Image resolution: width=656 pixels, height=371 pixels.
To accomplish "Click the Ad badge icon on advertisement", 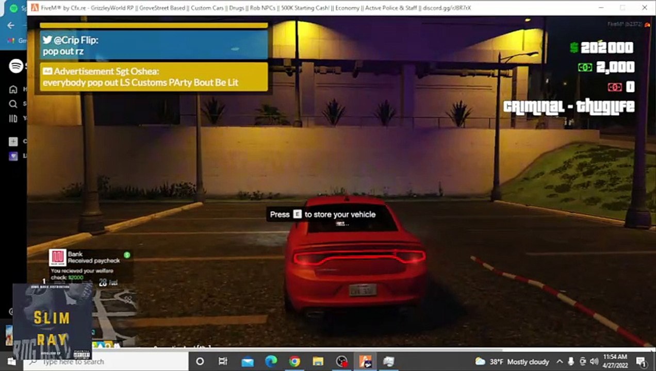I will pyautogui.click(x=47, y=72).
